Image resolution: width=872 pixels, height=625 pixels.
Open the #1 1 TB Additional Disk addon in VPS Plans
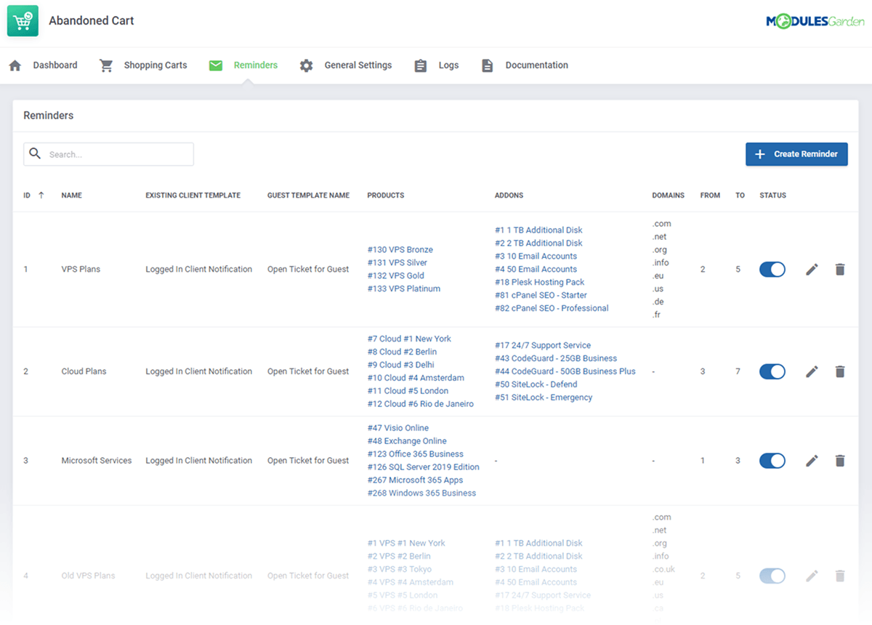[x=538, y=230]
